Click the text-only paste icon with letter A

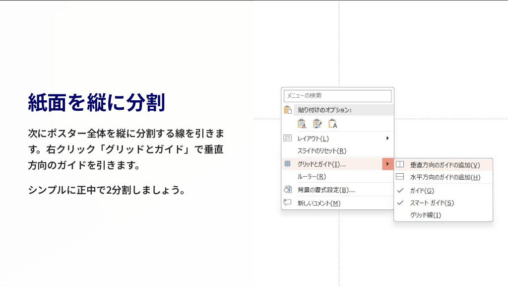[x=332, y=124]
